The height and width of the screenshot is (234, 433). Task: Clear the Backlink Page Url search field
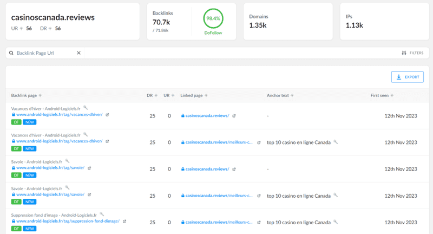(78, 53)
